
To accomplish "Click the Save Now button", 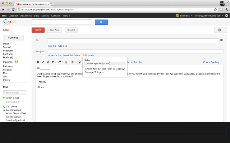I will 55,30.
